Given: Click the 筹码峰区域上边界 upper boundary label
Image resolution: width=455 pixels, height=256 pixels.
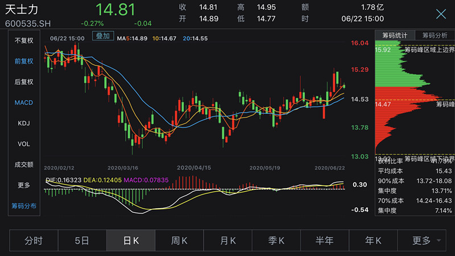Looking at the screenshot, I should [x=429, y=50].
